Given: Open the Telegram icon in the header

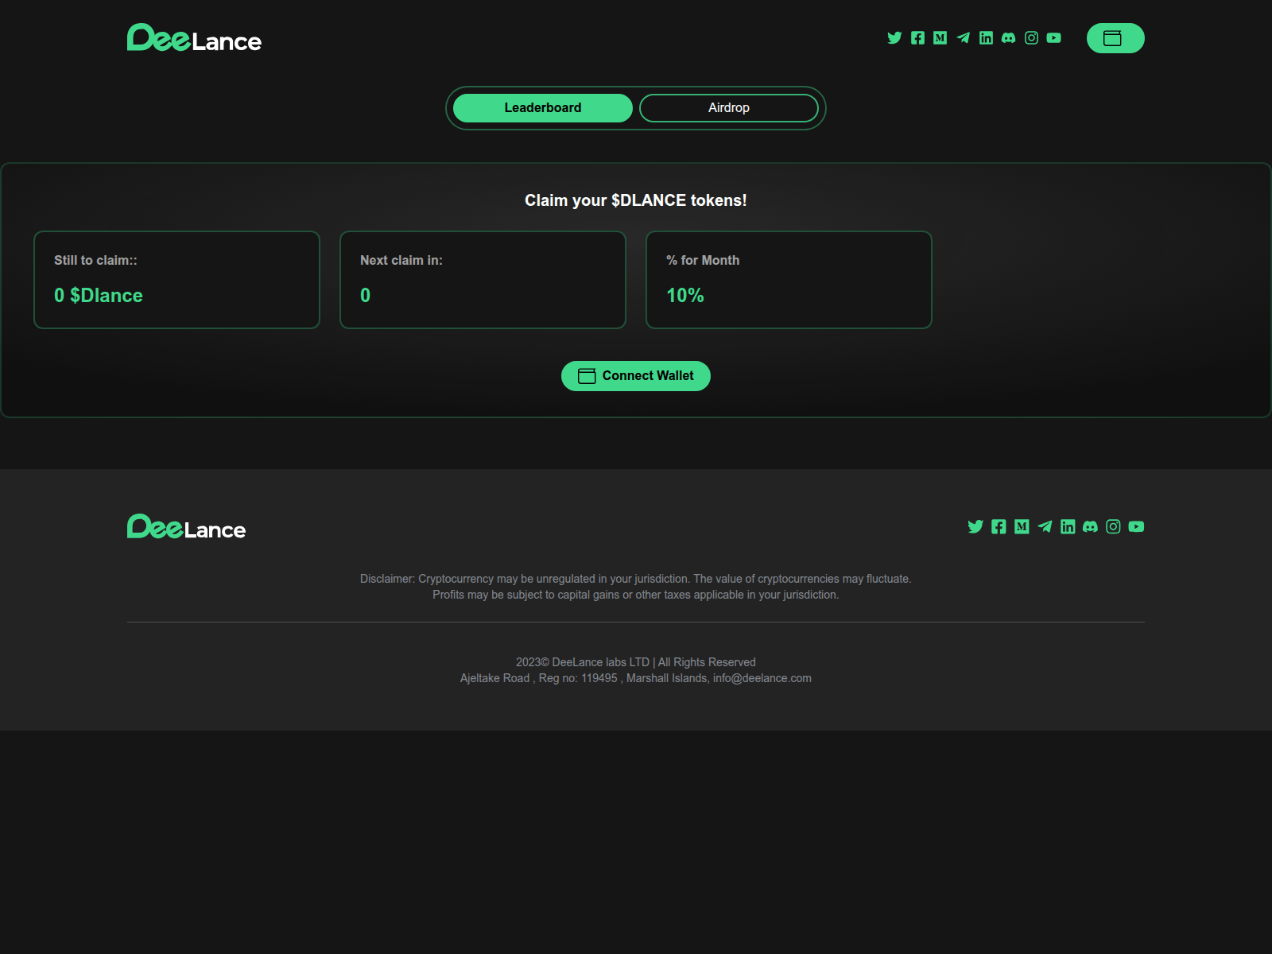Looking at the screenshot, I should point(963,38).
